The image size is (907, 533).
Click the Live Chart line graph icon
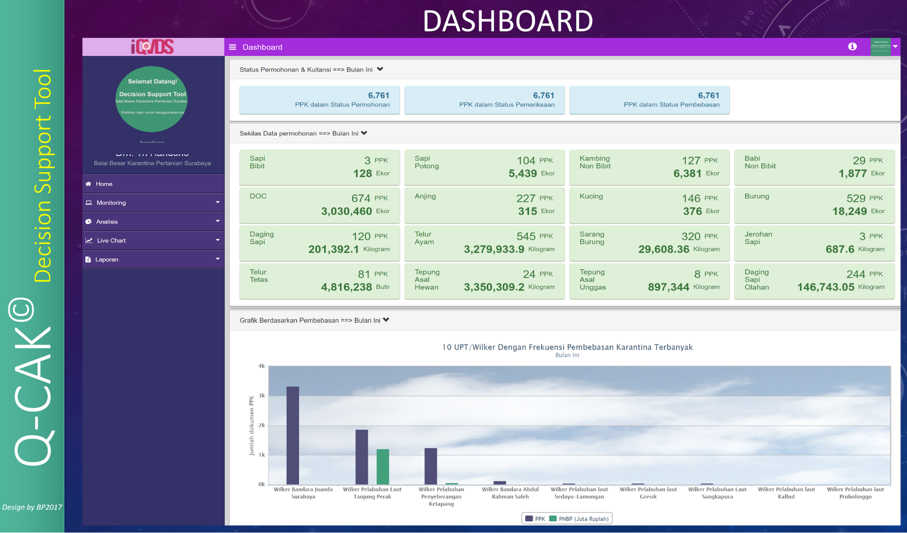(x=89, y=241)
